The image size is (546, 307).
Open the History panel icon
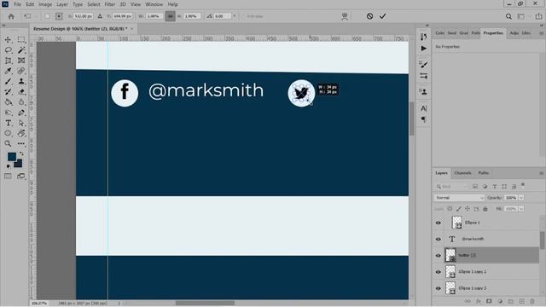tap(423, 37)
